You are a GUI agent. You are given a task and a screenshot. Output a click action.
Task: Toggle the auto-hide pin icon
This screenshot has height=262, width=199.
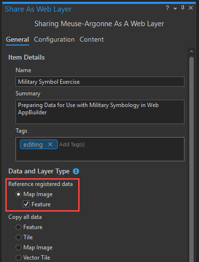(x=183, y=8)
